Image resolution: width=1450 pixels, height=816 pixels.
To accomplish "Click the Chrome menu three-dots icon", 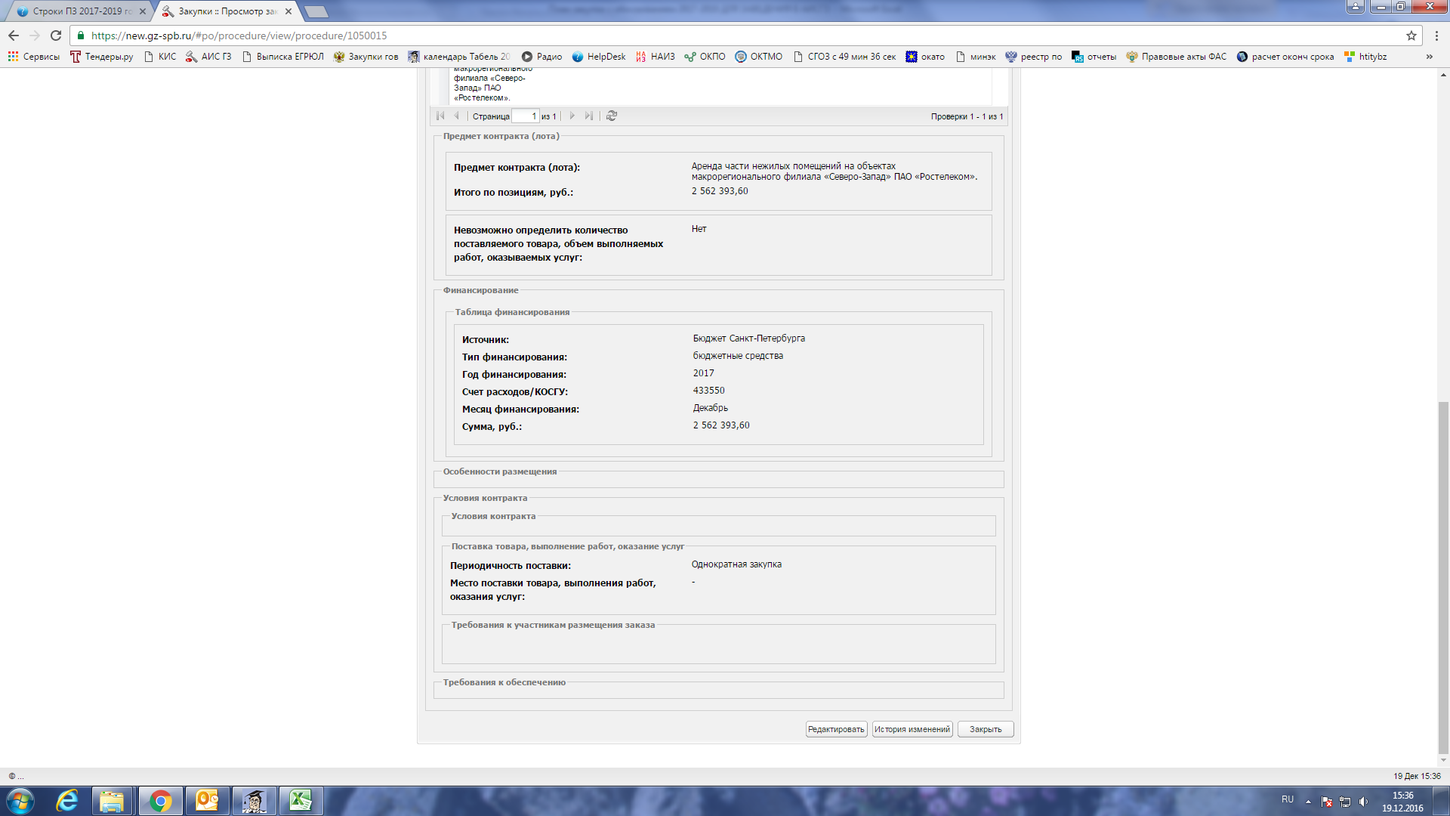I will tap(1436, 36).
